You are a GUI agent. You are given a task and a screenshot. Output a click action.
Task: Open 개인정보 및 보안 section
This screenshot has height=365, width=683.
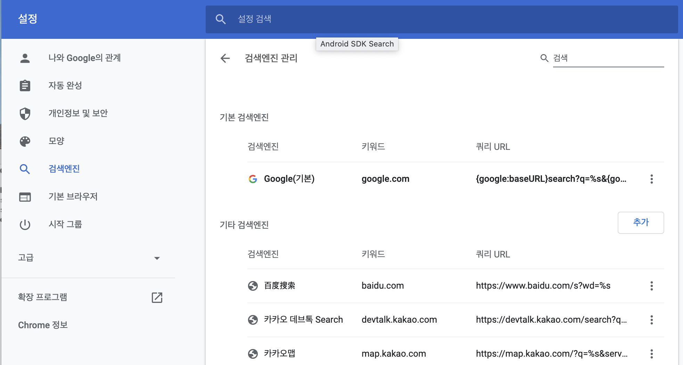click(78, 113)
